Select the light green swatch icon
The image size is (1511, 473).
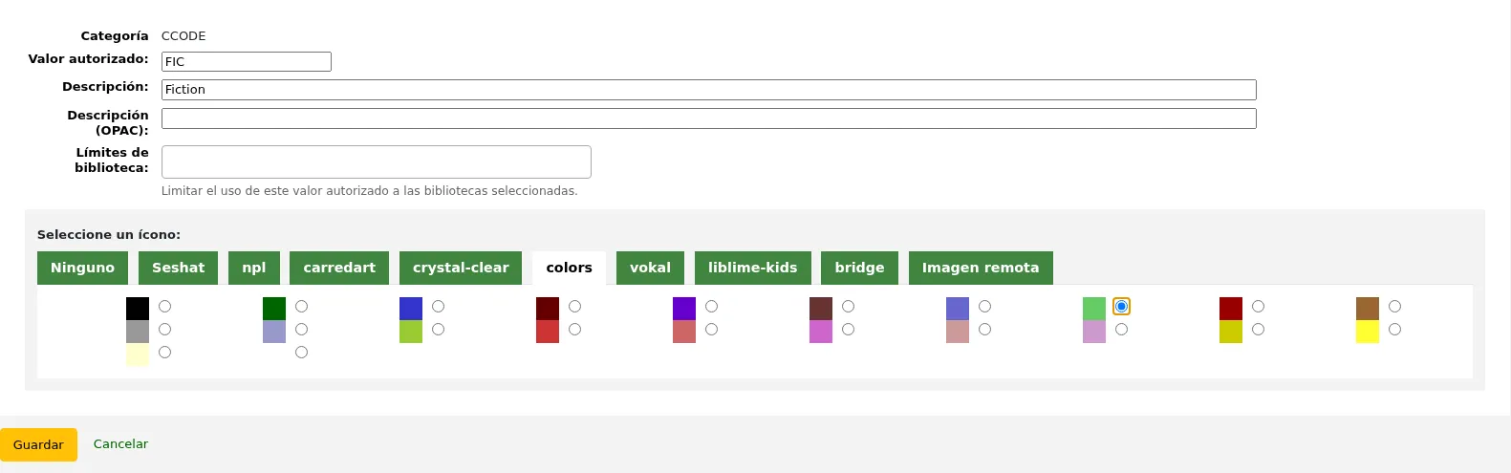pyautogui.click(x=1094, y=309)
